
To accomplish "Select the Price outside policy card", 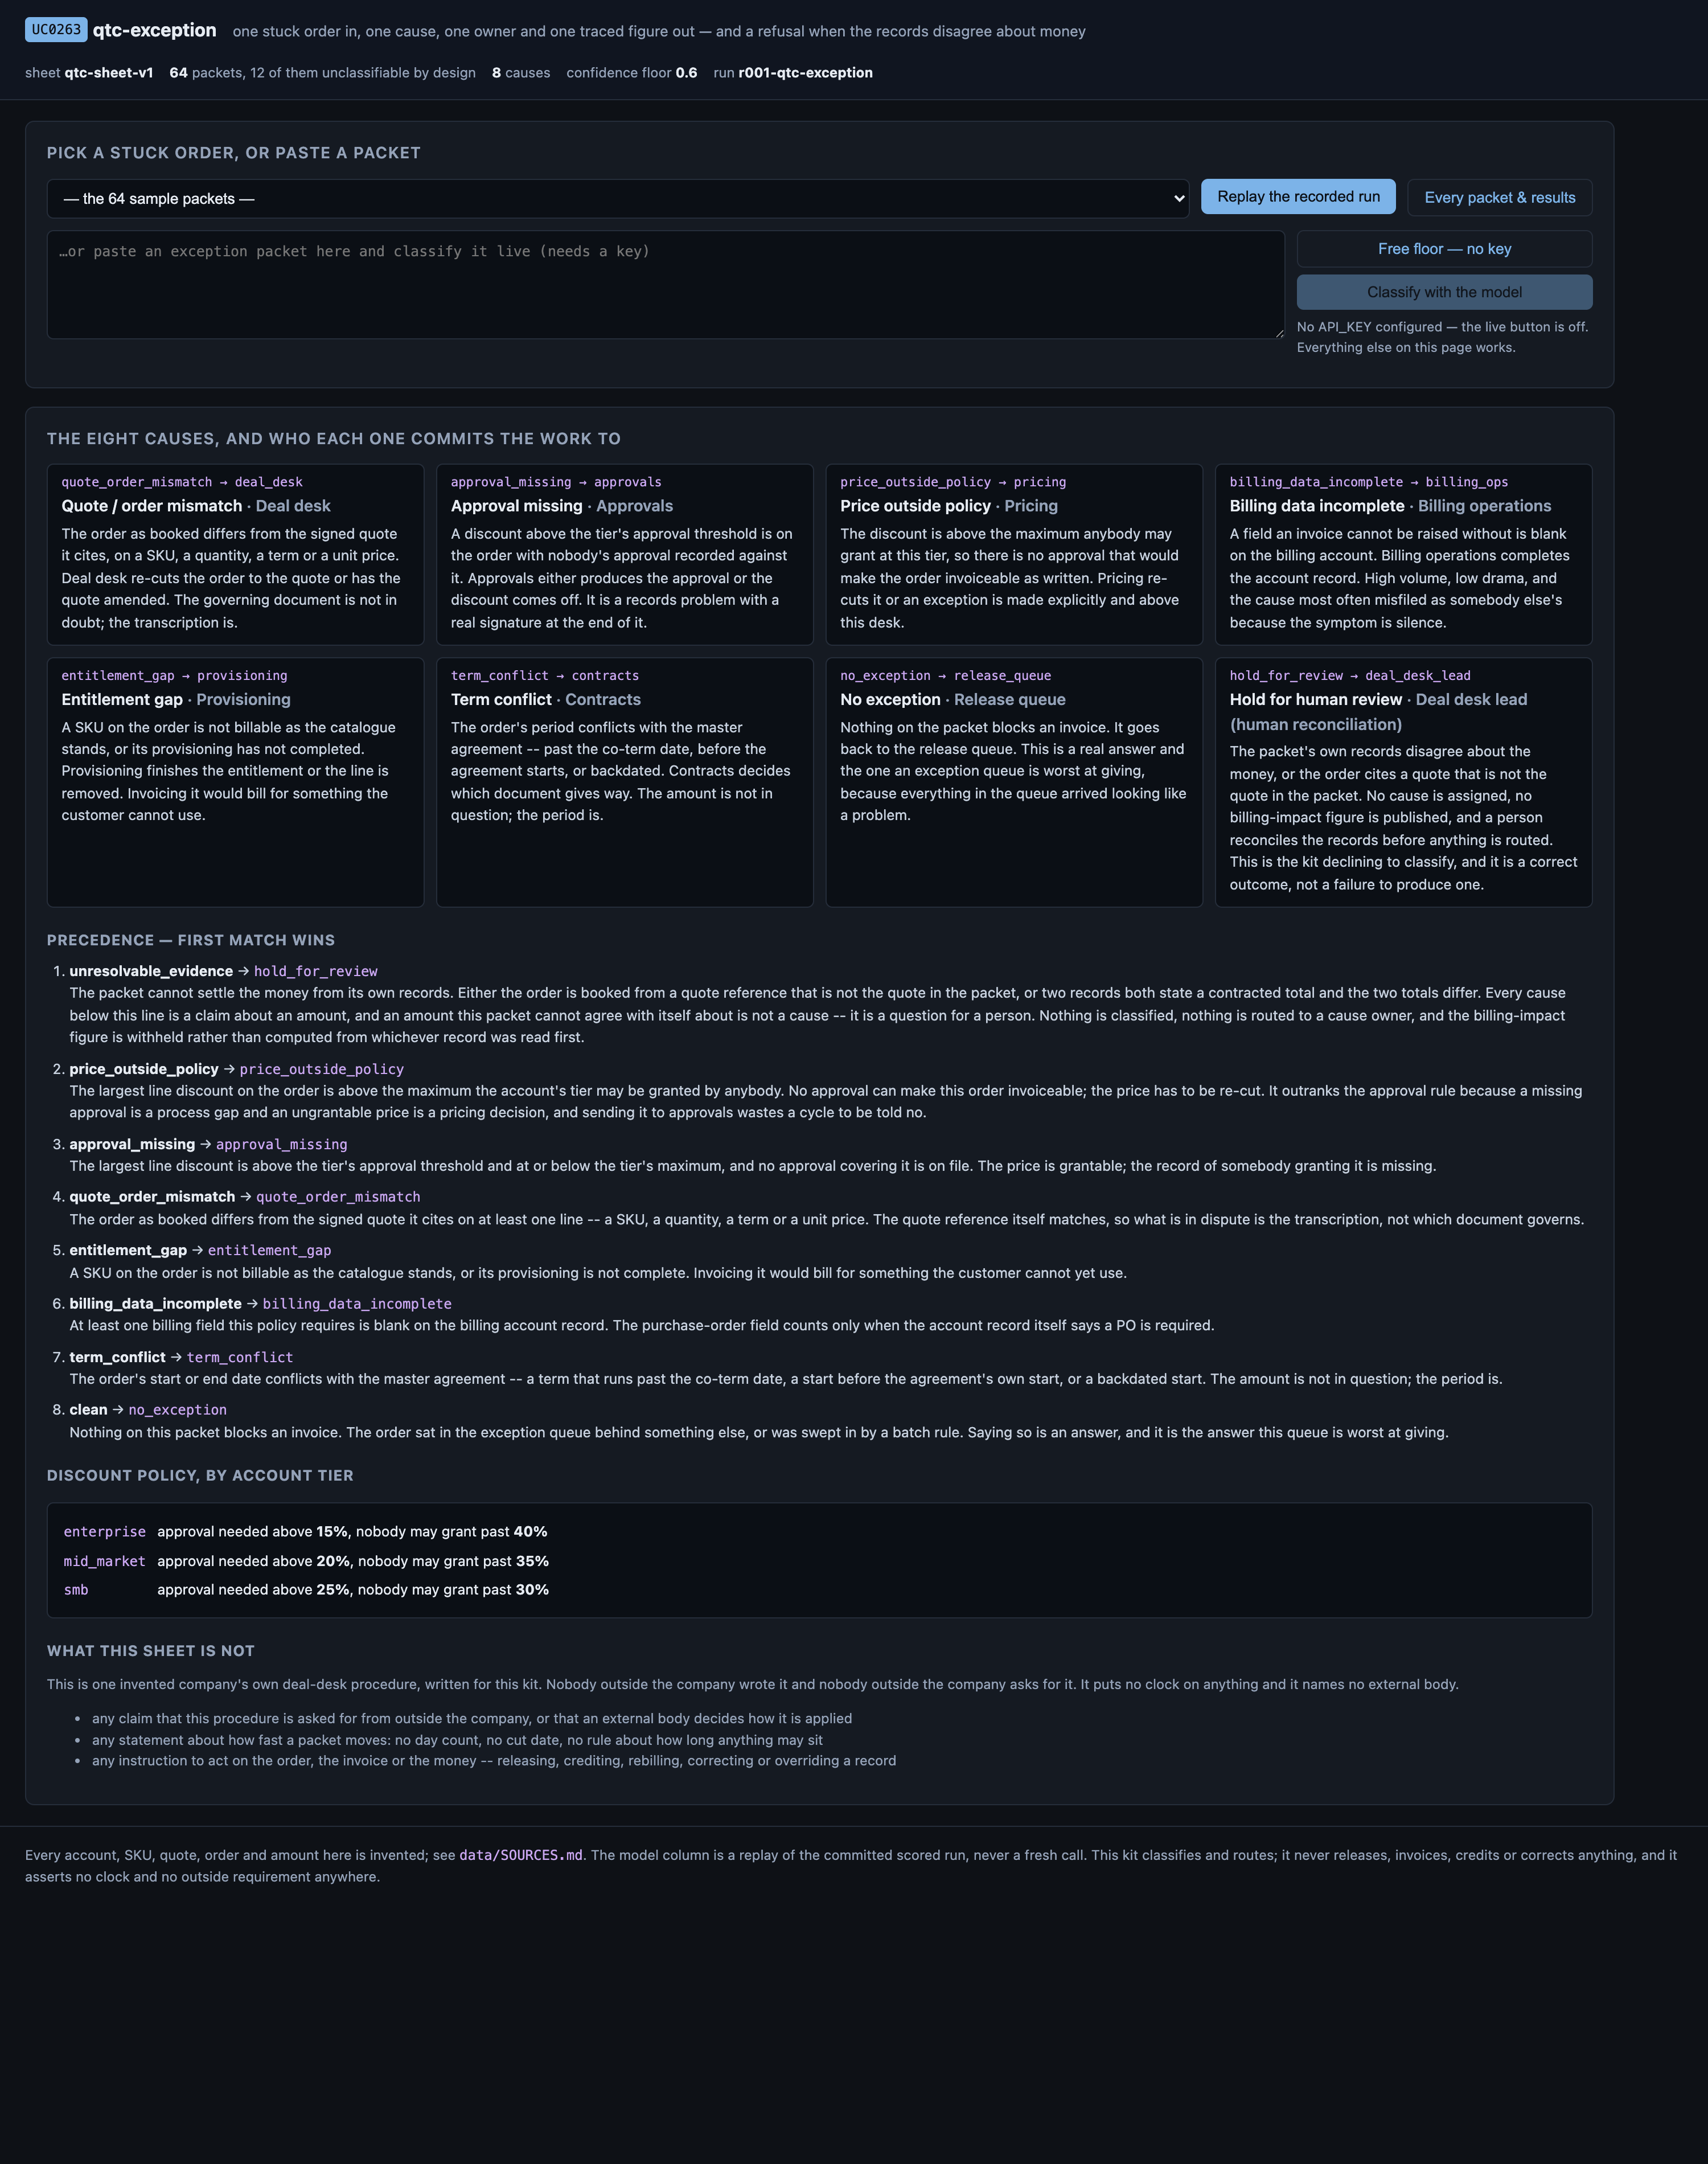I will coord(1014,554).
